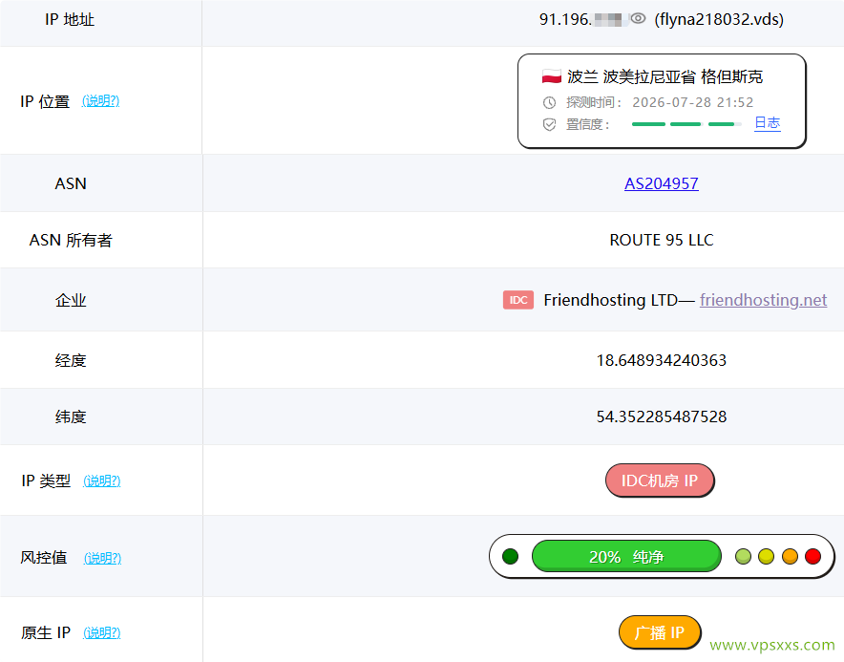
Task: Click the 风控值 row label
Action: click(44, 557)
